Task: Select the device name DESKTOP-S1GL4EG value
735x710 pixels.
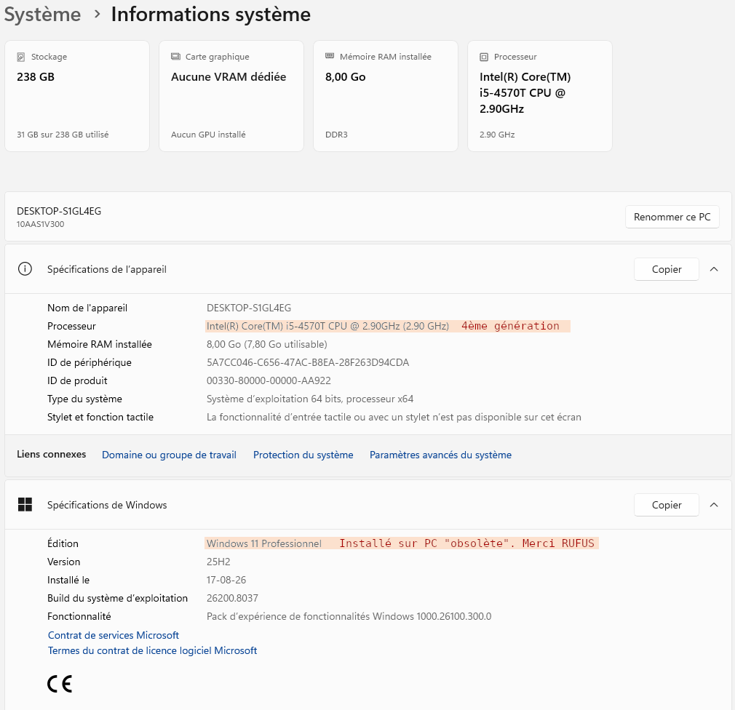Action: (x=249, y=308)
